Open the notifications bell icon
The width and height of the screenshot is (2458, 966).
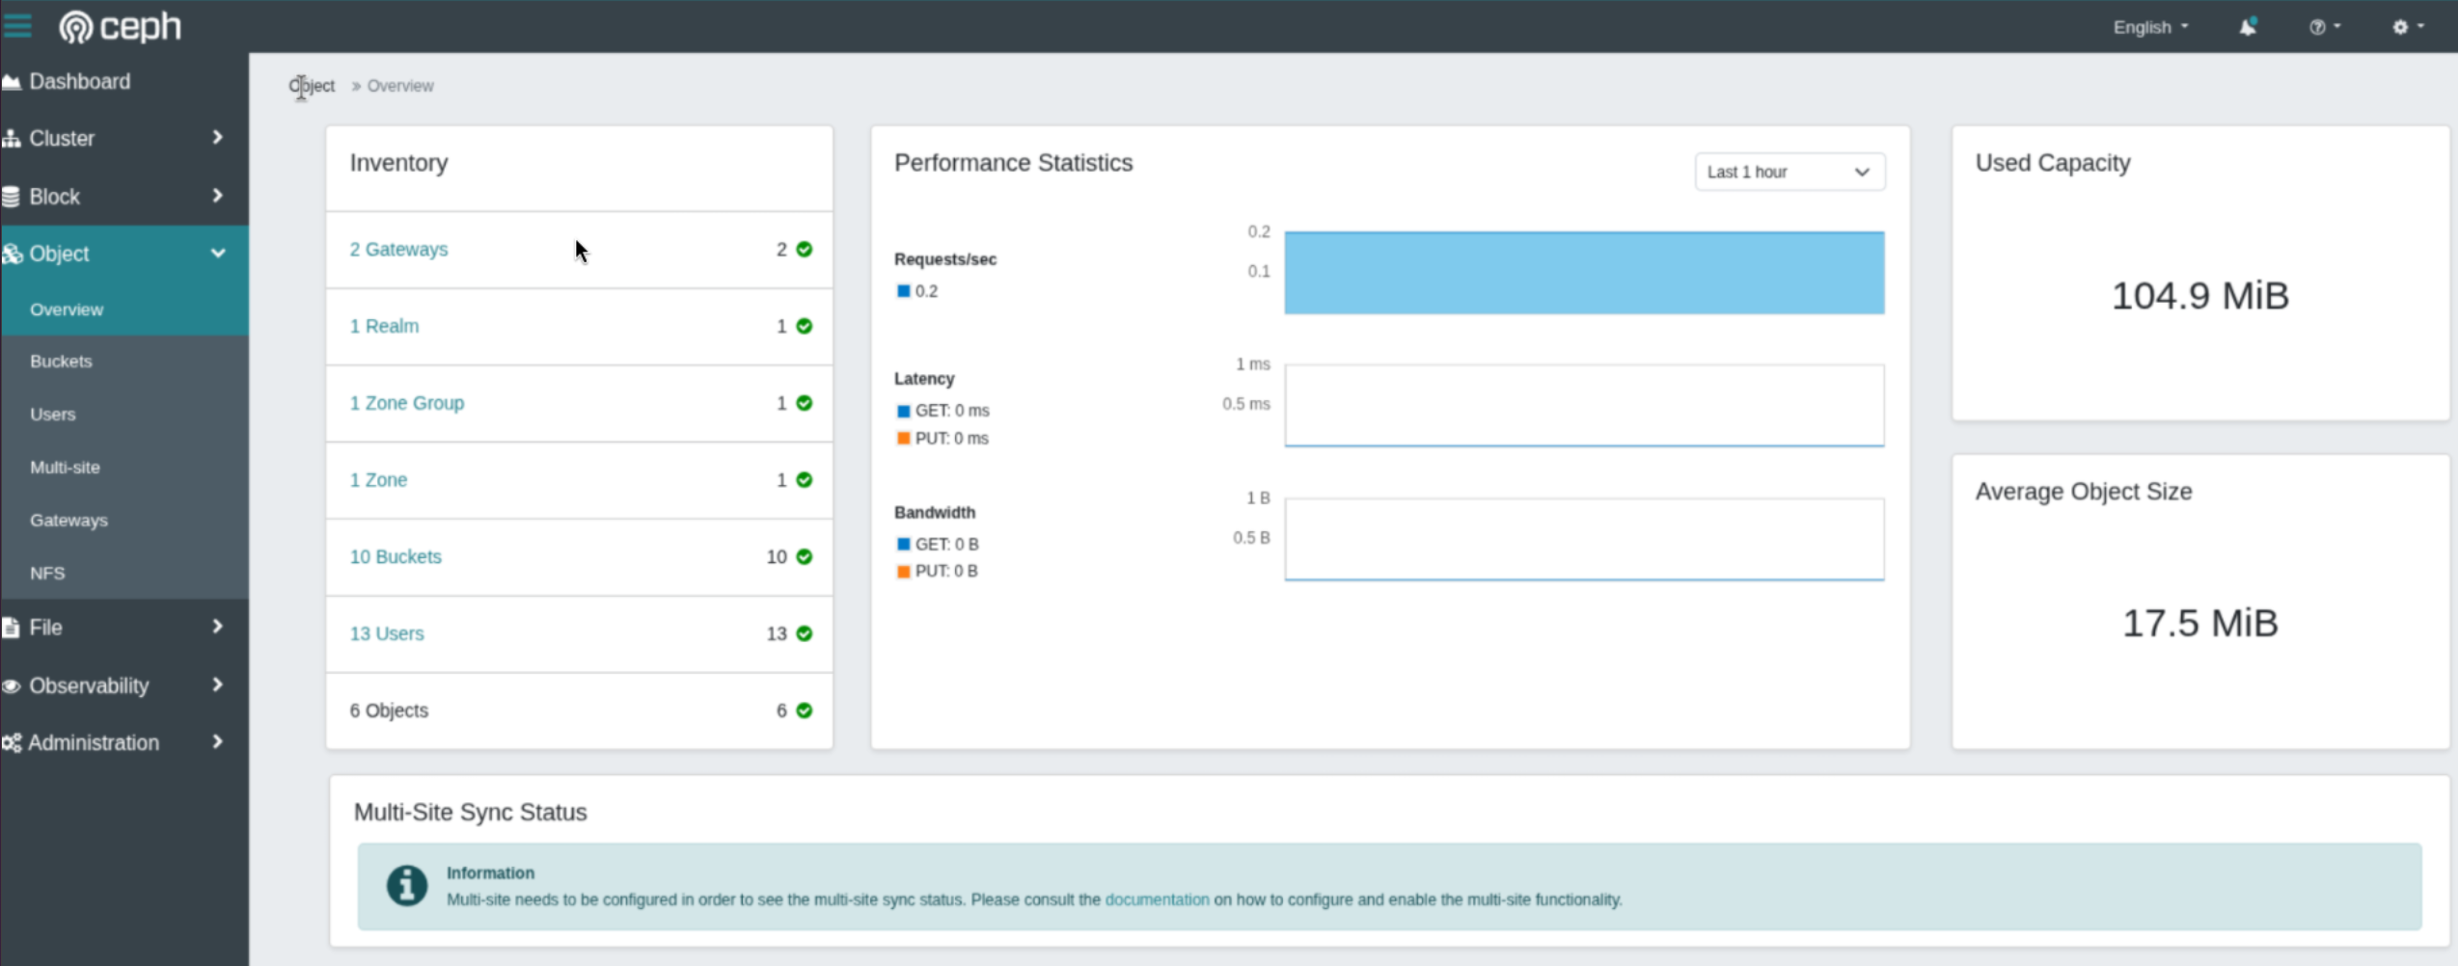(x=2247, y=27)
